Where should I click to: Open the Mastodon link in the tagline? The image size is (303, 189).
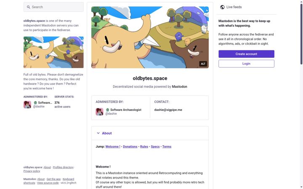pyautogui.click(x=180, y=87)
